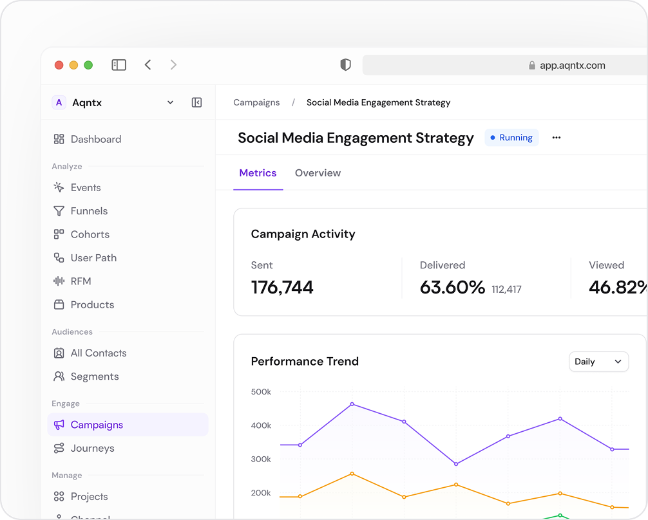Image resolution: width=648 pixels, height=520 pixels.
Task: Open Segments in the sidebar
Action: pos(94,376)
